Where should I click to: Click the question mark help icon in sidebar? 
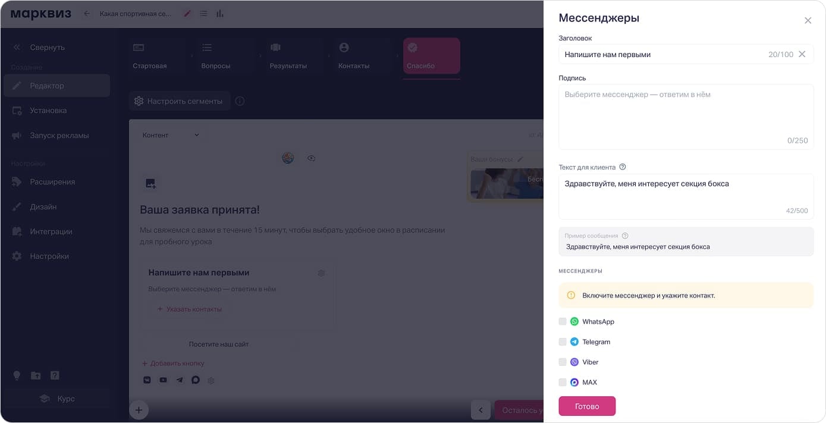55,375
